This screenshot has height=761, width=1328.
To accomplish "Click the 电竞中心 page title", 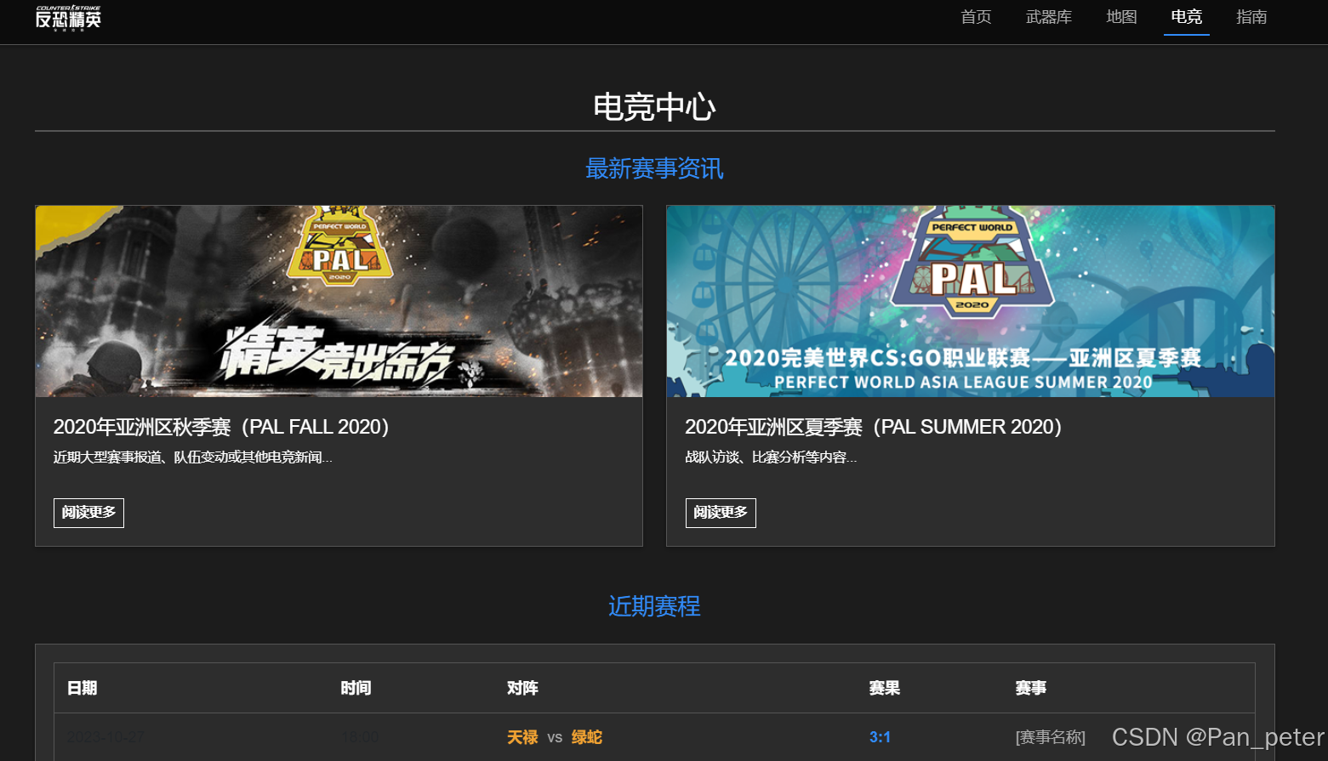I will pos(654,107).
